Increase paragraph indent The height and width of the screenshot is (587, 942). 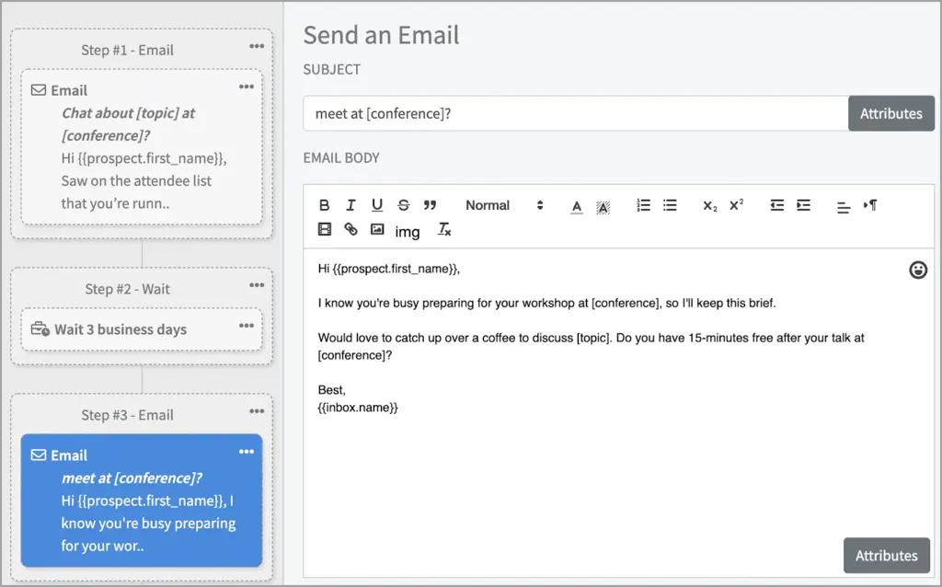click(803, 205)
